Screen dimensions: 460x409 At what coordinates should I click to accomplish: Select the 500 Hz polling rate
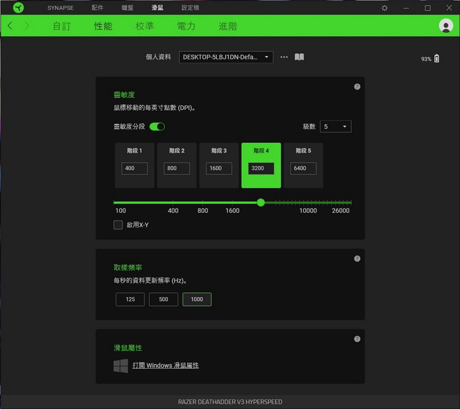(x=164, y=299)
